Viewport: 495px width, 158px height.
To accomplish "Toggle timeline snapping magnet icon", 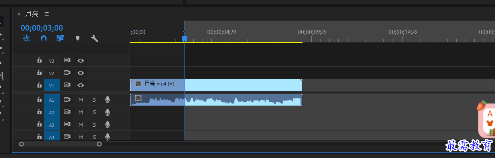I will tap(44, 39).
